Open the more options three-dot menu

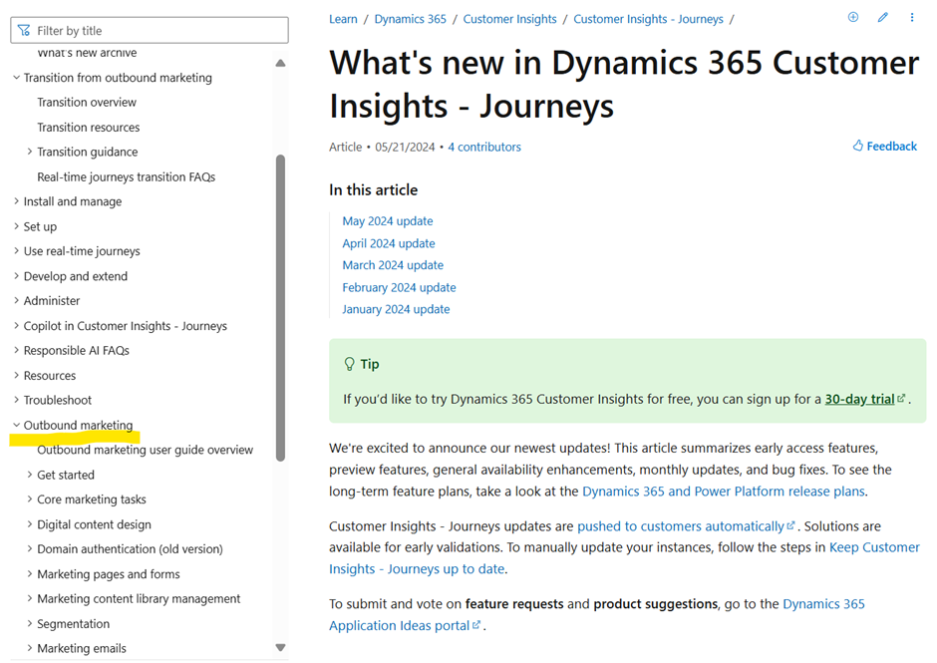coord(912,17)
